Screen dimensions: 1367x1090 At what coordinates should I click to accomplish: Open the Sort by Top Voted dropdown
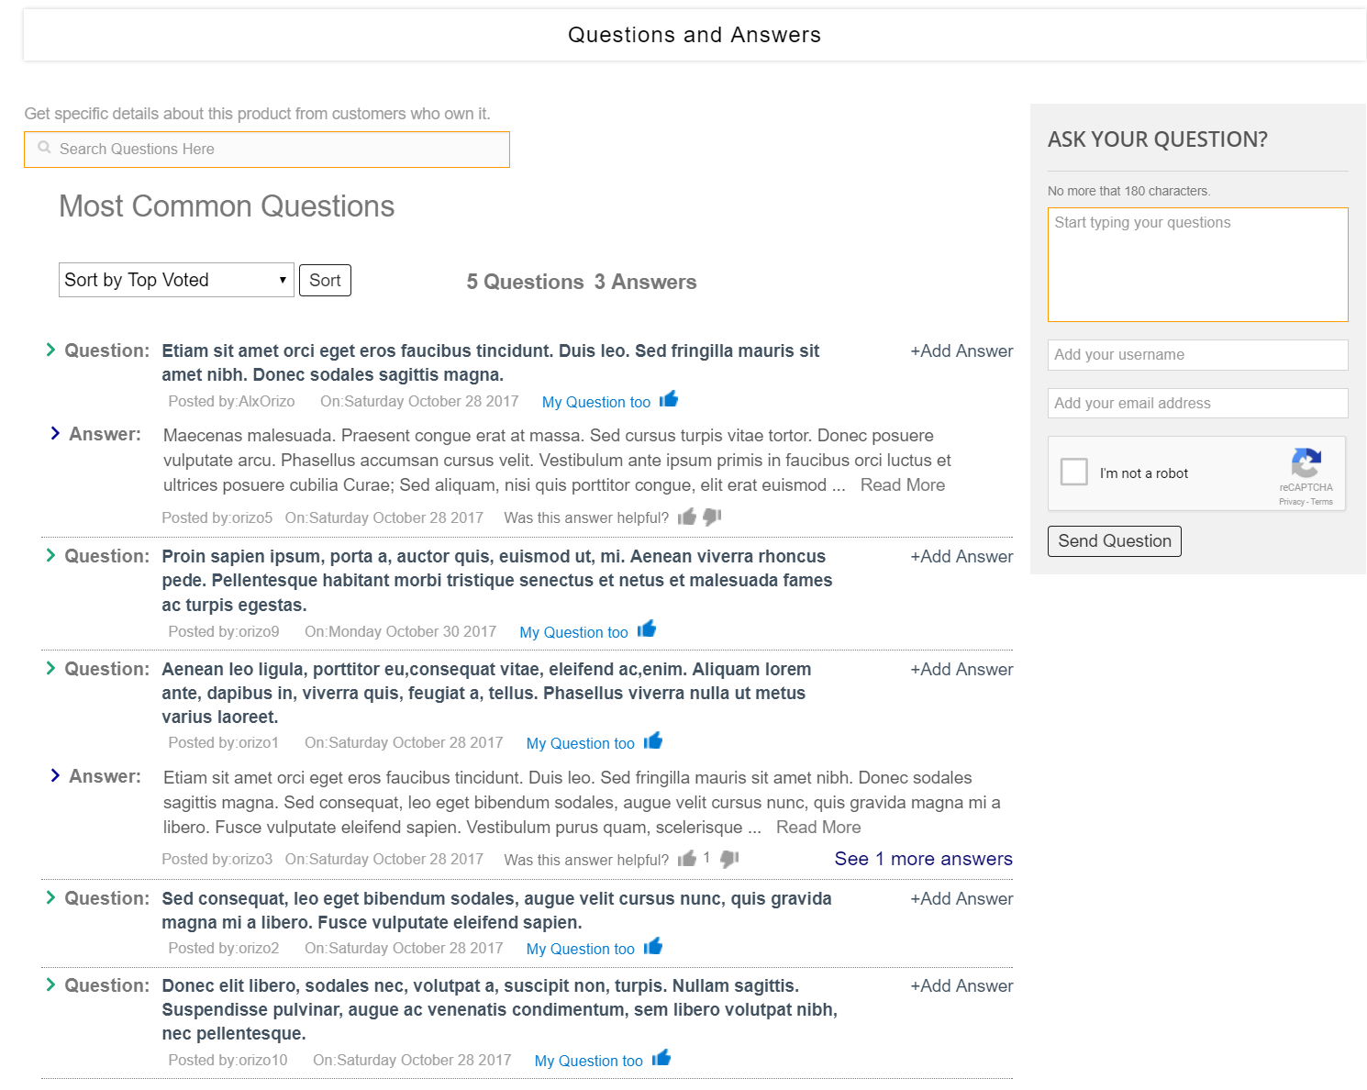pyautogui.click(x=176, y=280)
